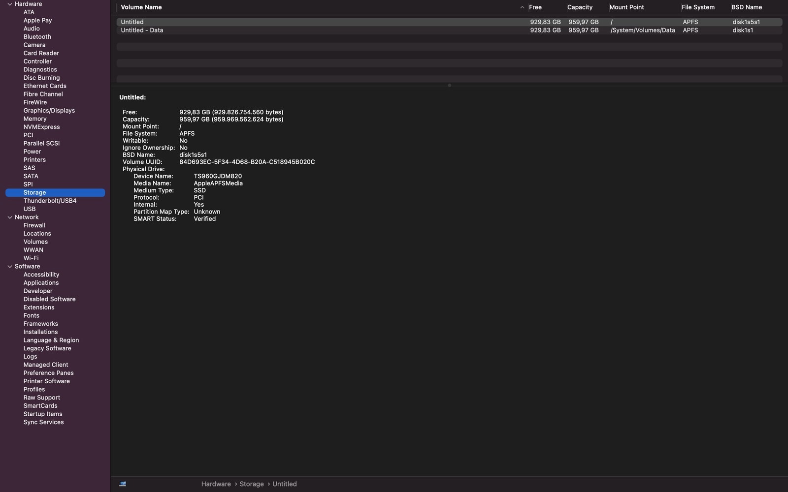Image resolution: width=788 pixels, height=492 pixels.
Task: Open Applications software list
Action: [41, 283]
